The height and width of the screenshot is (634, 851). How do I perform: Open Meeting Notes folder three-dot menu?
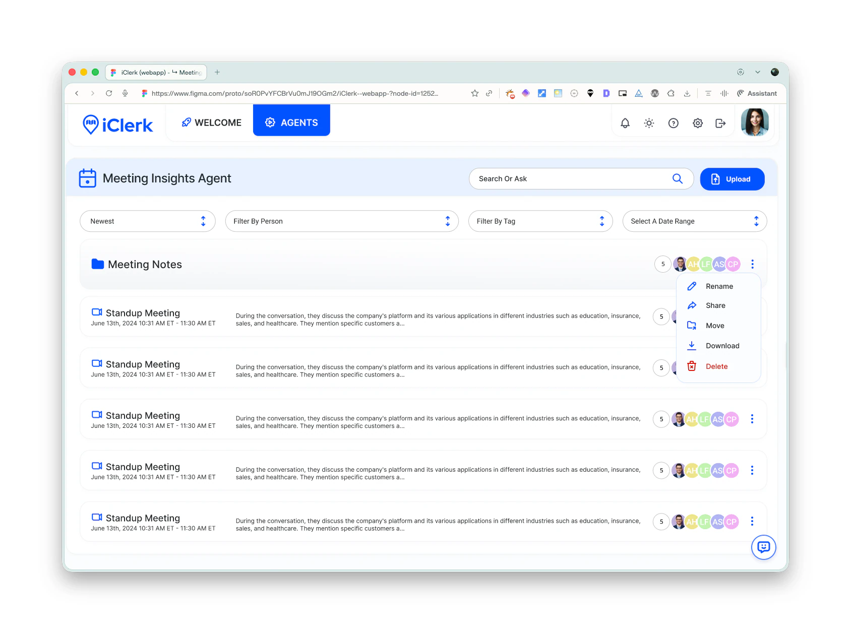[x=753, y=264]
